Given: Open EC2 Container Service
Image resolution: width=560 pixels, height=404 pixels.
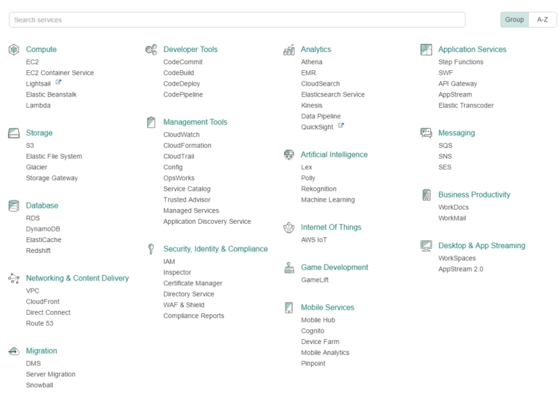Looking at the screenshot, I should pos(60,73).
